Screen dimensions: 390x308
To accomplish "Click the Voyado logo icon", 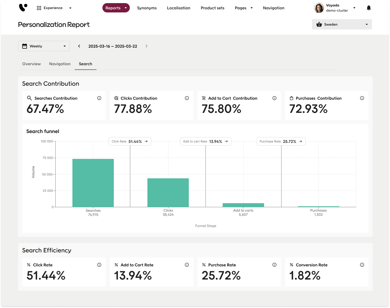I will [23, 8].
